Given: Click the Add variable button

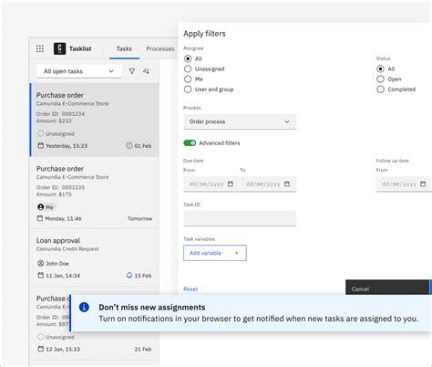Looking at the screenshot, I should pyautogui.click(x=215, y=253).
